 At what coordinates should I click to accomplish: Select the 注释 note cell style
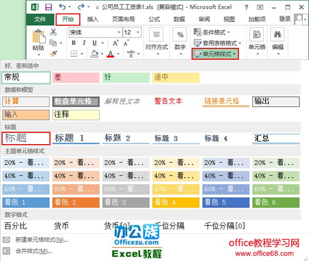(x=76, y=115)
